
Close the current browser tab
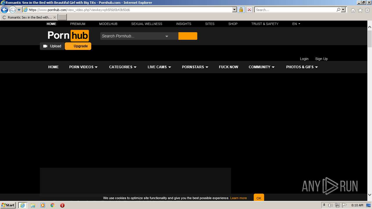(55, 17)
